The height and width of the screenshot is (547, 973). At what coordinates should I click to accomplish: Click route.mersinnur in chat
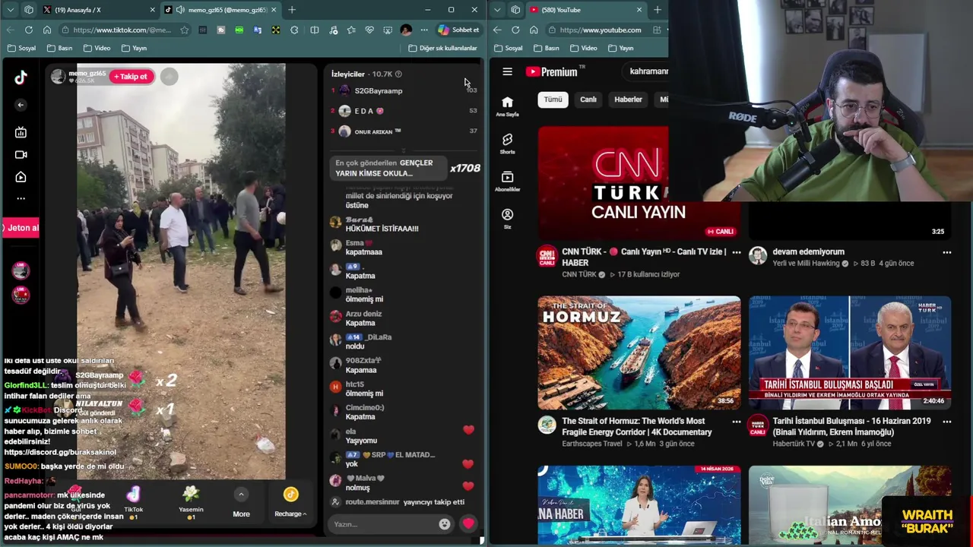pyautogui.click(x=374, y=502)
